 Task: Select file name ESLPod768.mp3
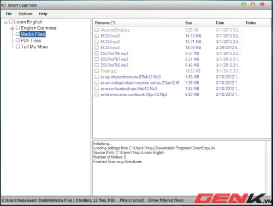click(x=114, y=65)
